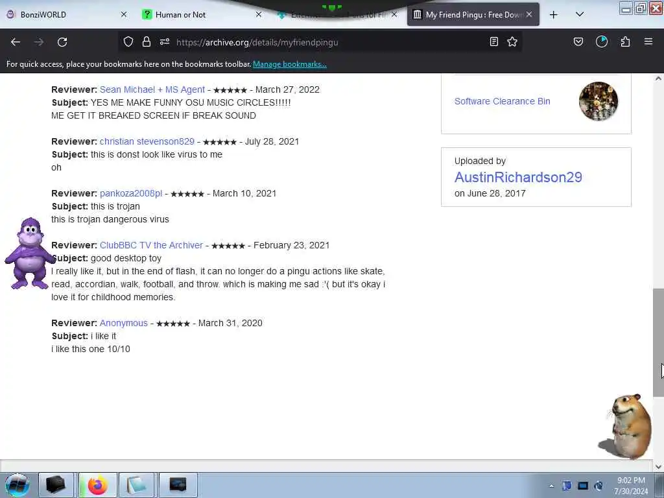Open the Anonymous reviewer link
The height and width of the screenshot is (498, 664).
[x=124, y=323]
